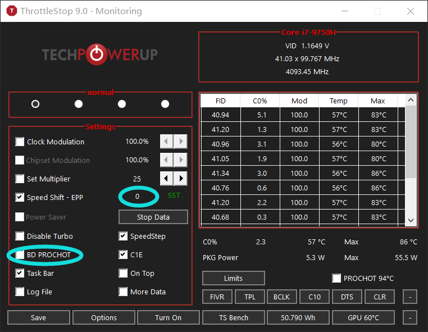Image resolution: width=428 pixels, height=332 pixels.
Task: Open the Limits window
Action: [234, 278]
